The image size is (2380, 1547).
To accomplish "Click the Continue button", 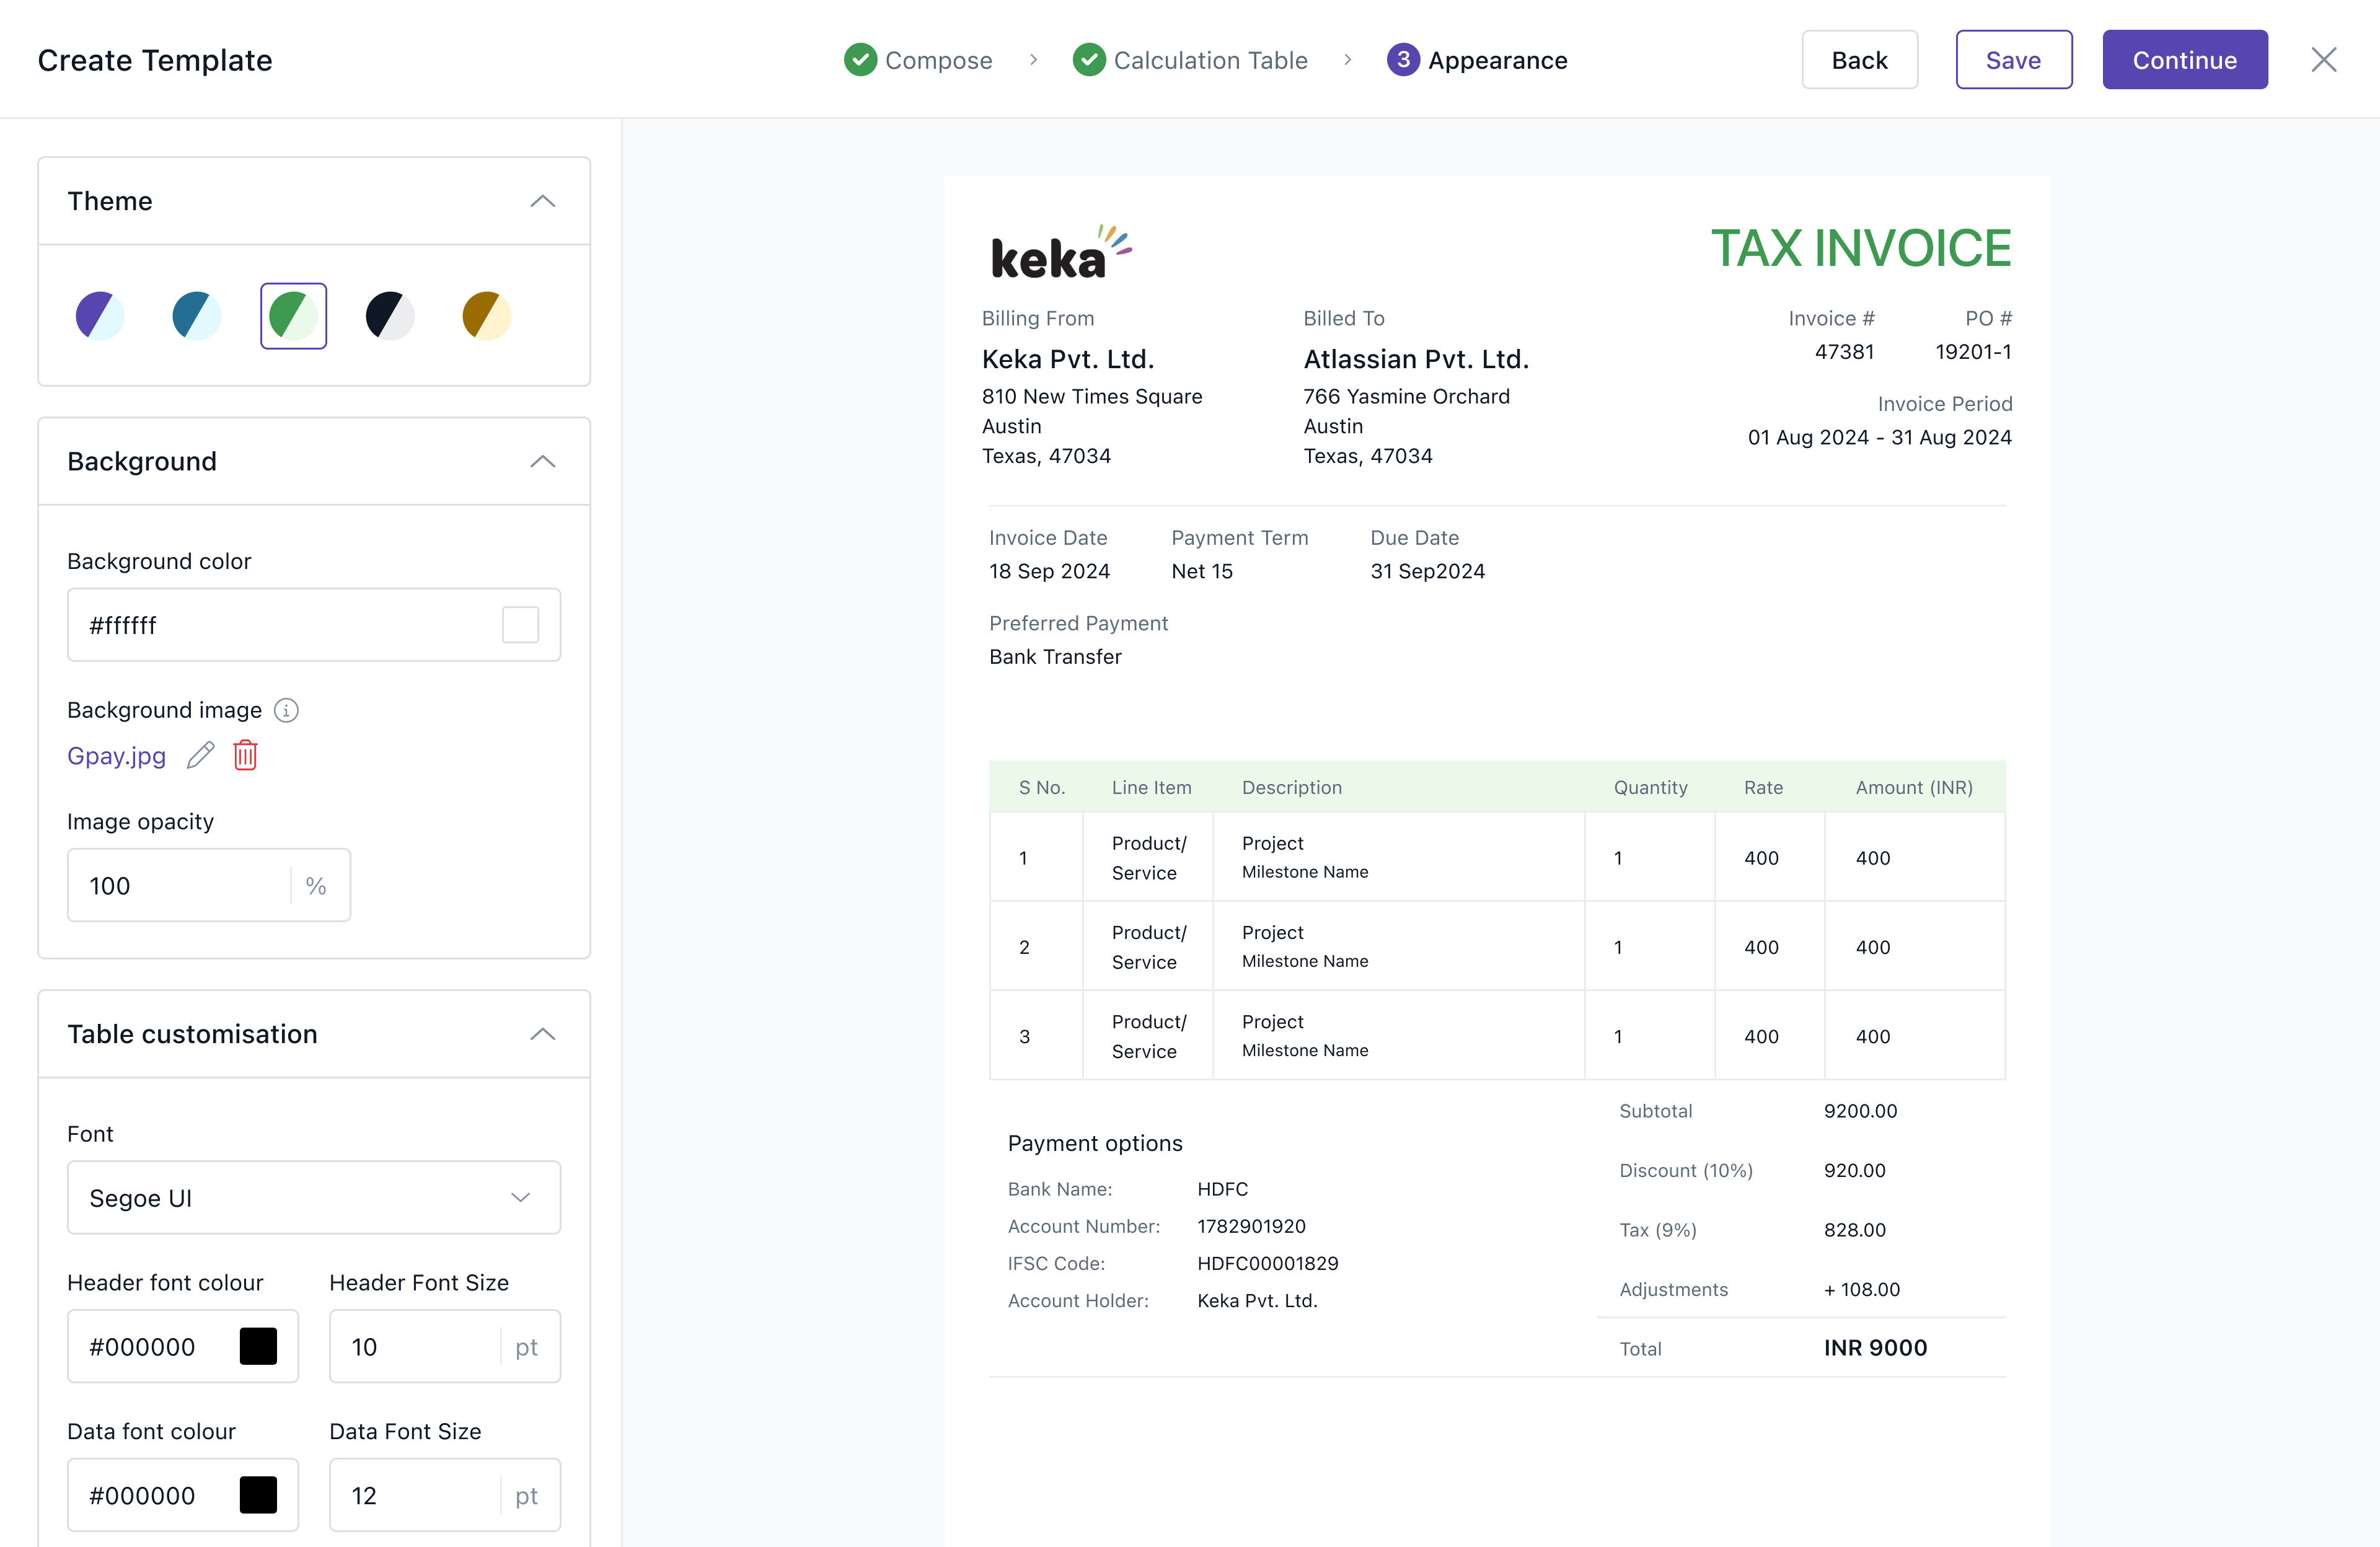I will [2184, 60].
